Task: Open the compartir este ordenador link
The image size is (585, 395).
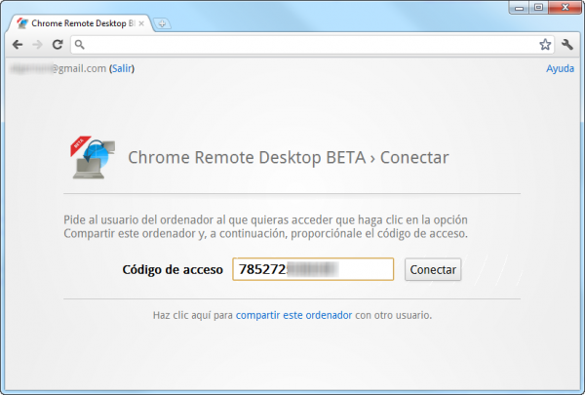Action: pyautogui.click(x=293, y=315)
